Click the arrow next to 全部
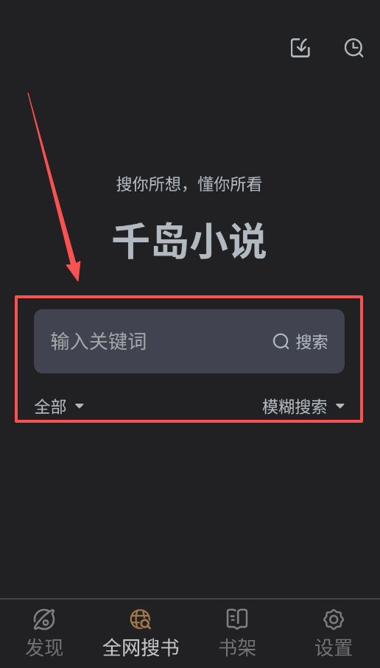The height and width of the screenshot is (668, 380). [x=80, y=407]
